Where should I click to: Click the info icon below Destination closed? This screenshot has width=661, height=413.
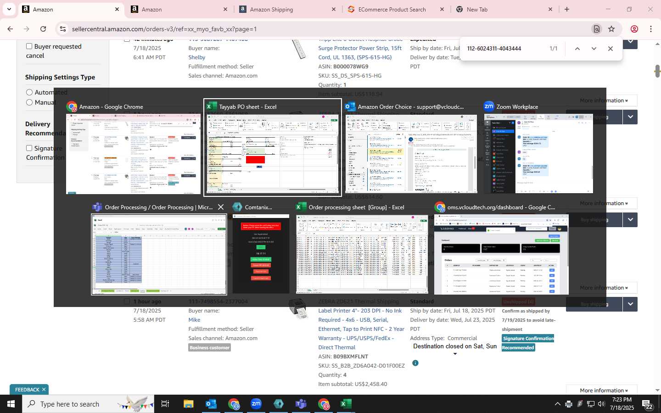coord(415,363)
